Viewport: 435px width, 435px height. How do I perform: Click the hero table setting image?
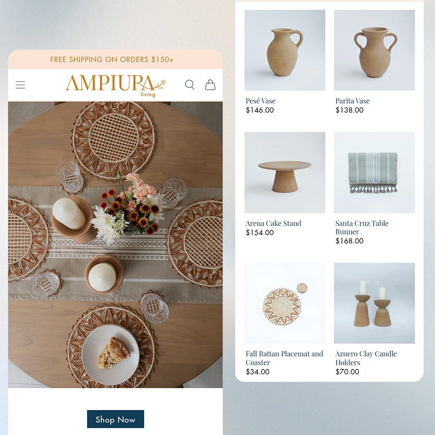click(x=116, y=245)
